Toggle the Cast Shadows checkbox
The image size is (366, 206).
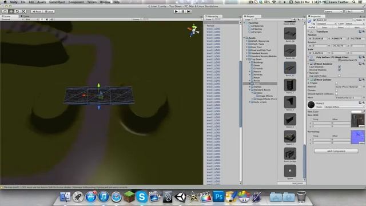(339, 67)
